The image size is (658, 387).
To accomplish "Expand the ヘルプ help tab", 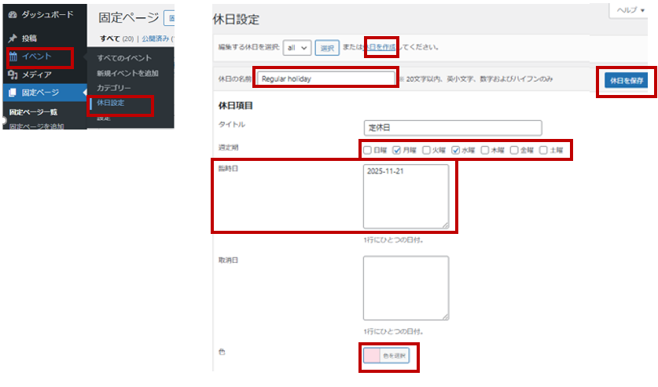I will [x=630, y=10].
